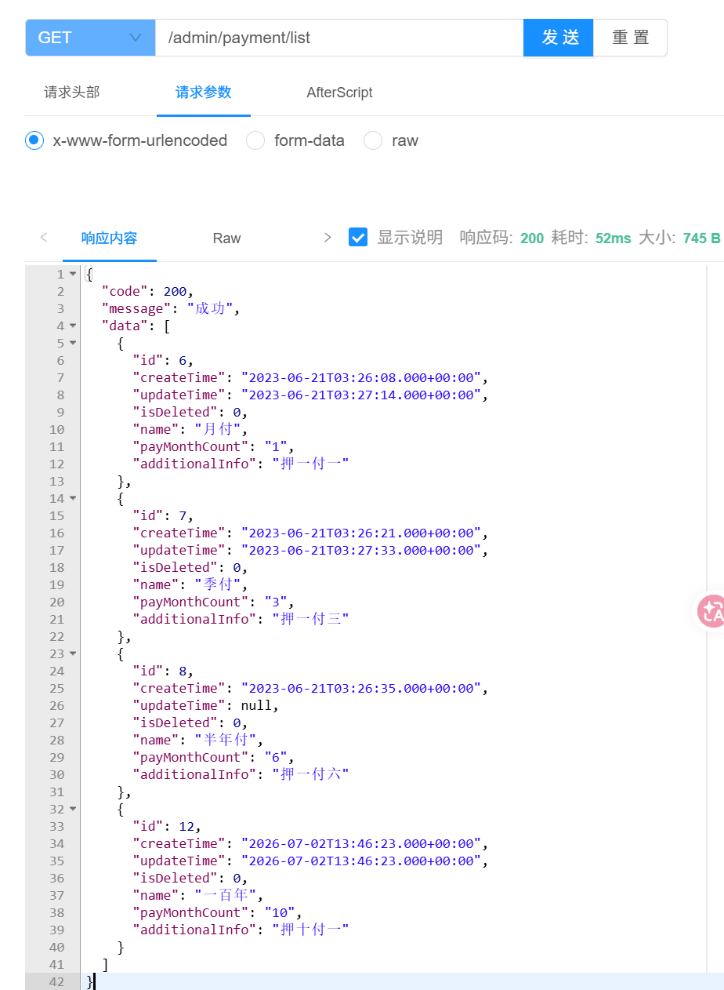Collapse the data array at line 4
724x990 pixels.
pyautogui.click(x=73, y=326)
